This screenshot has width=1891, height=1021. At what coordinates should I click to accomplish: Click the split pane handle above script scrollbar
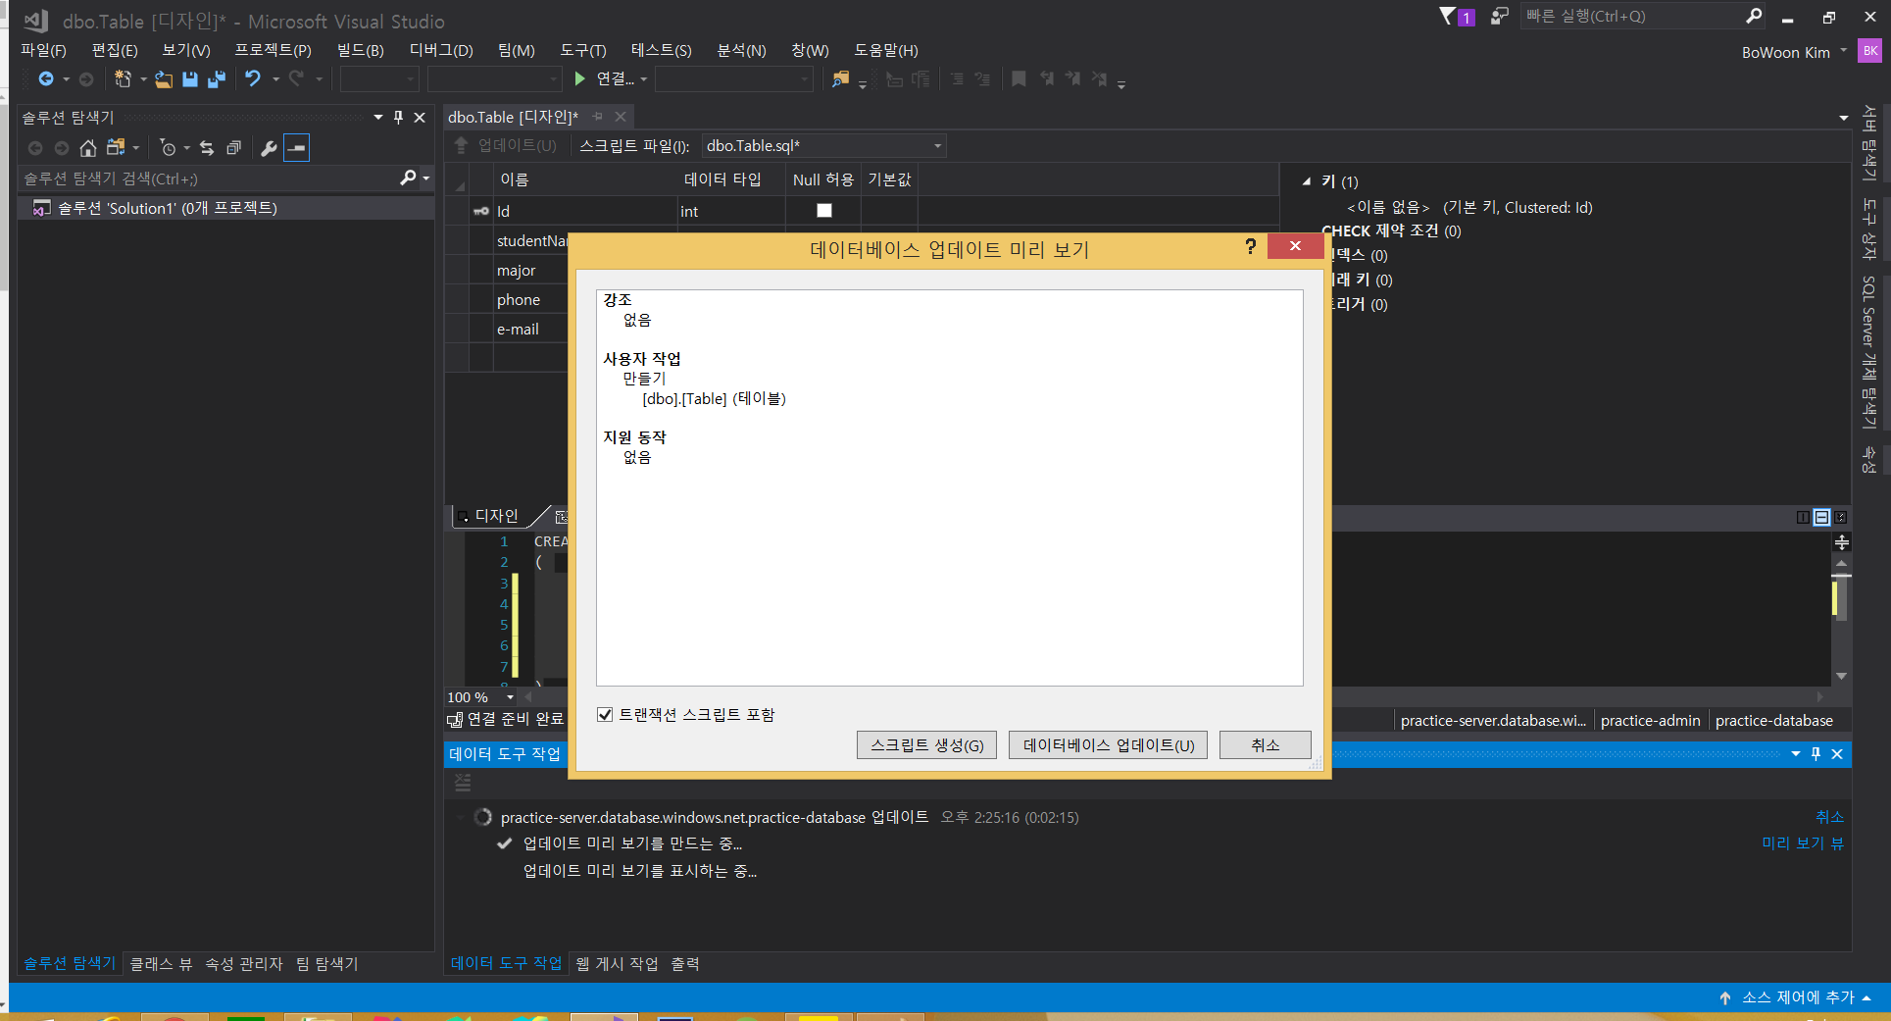[x=1842, y=542]
